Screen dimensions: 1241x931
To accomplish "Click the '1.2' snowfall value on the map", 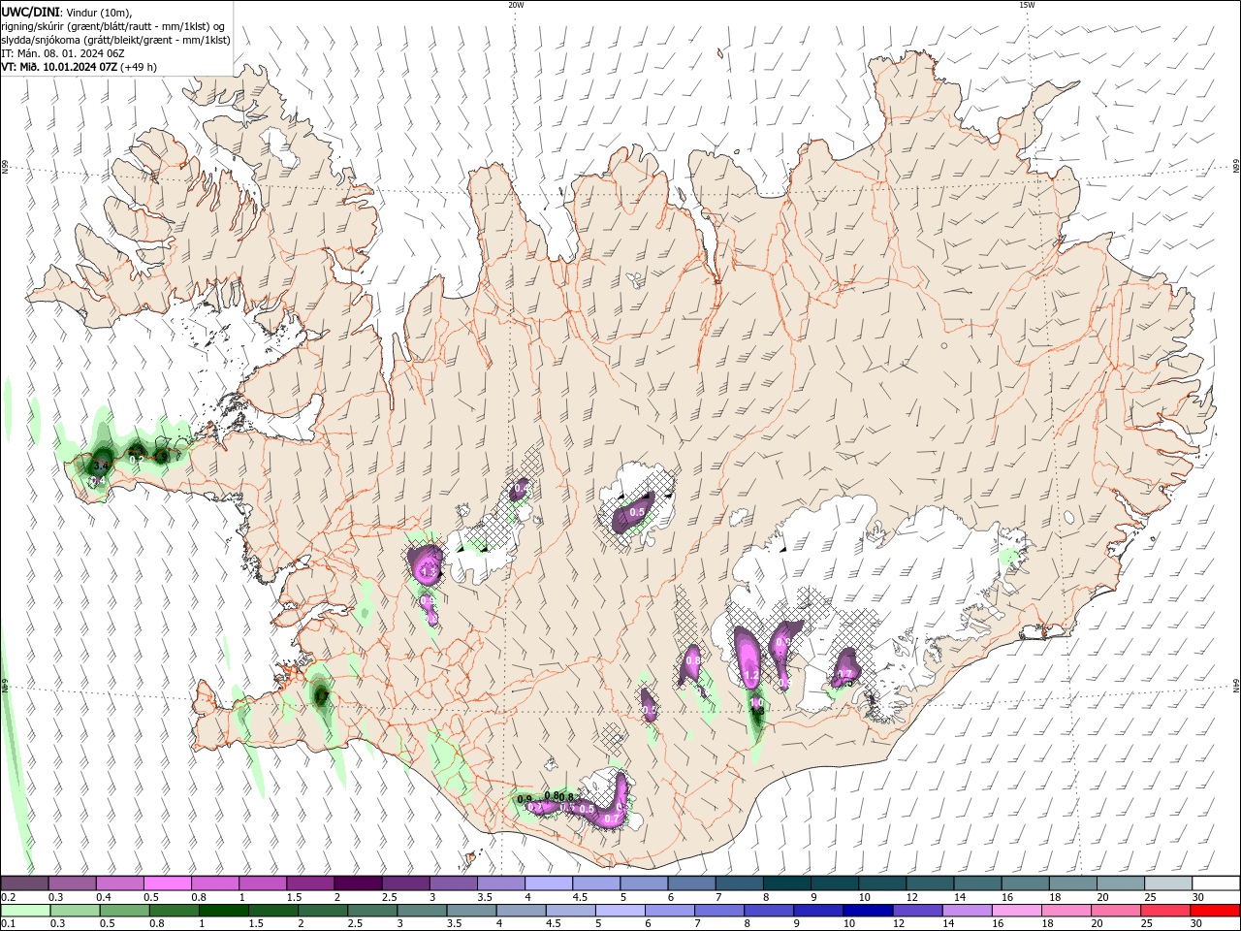I will pos(749,676).
